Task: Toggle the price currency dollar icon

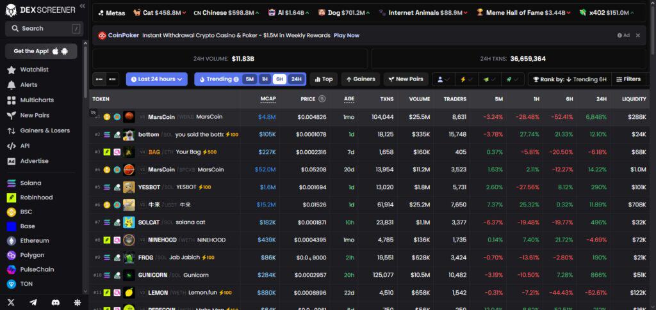Action: point(322,99)
